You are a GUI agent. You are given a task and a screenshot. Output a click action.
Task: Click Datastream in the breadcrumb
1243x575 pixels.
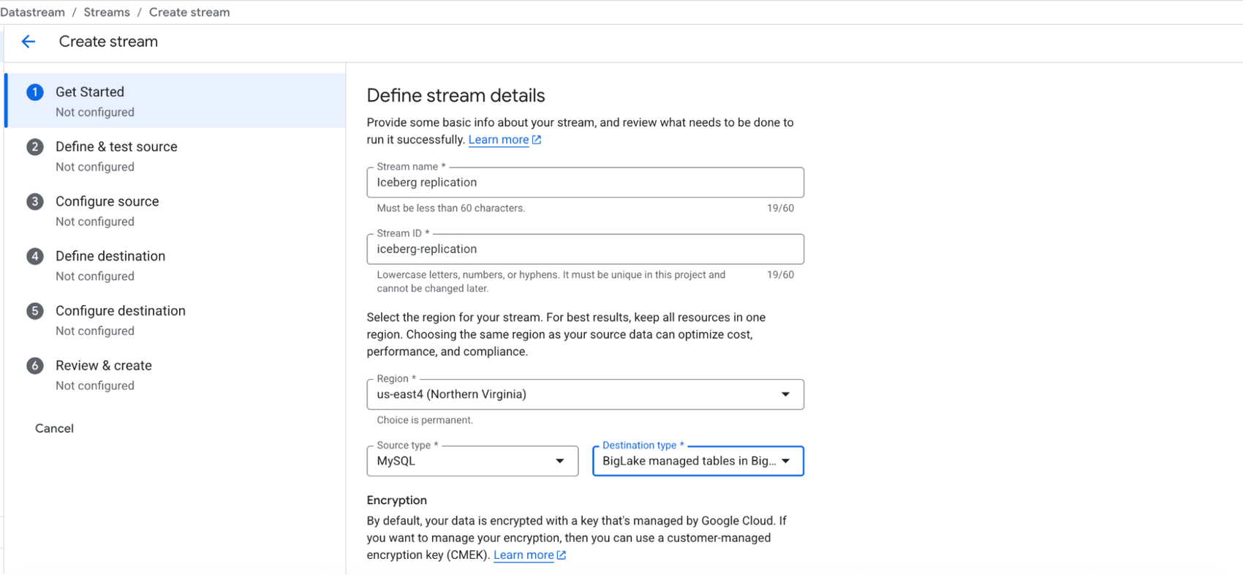(x=33, y=12)
